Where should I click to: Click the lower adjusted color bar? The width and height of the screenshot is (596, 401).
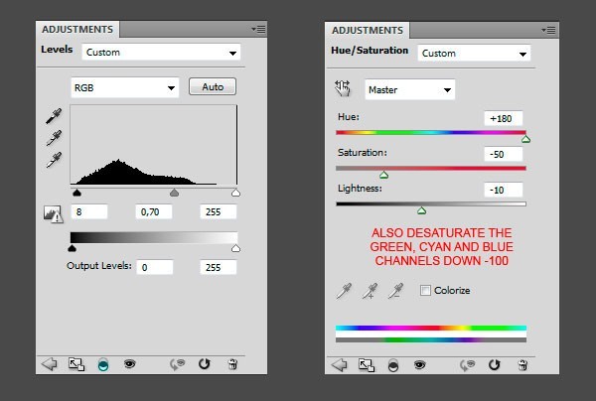coord(431,339)
